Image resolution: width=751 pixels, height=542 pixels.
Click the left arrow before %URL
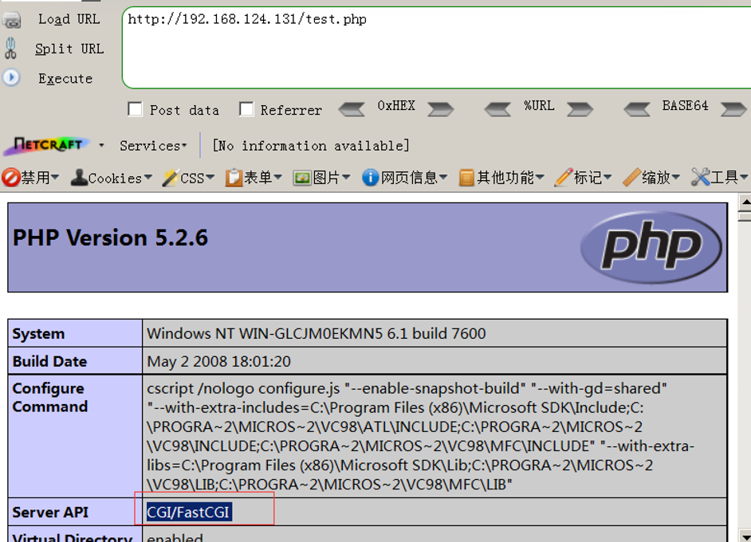point(497,109)
